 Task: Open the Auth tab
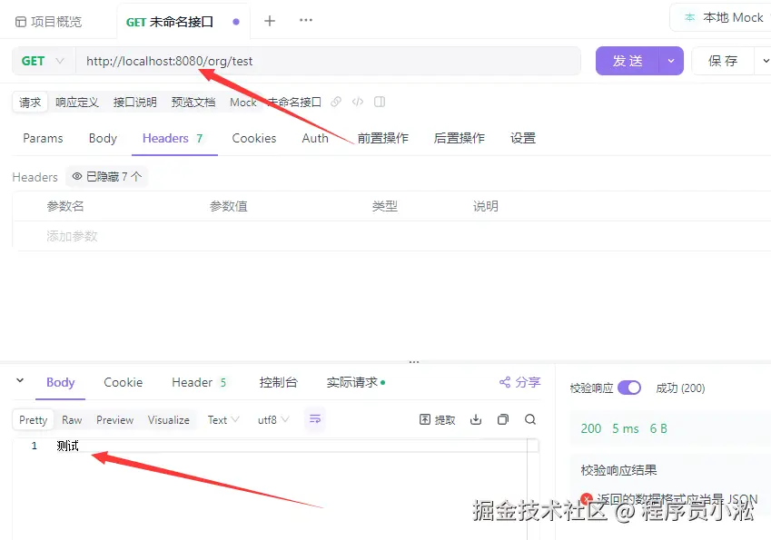click(x=315, y=138)
